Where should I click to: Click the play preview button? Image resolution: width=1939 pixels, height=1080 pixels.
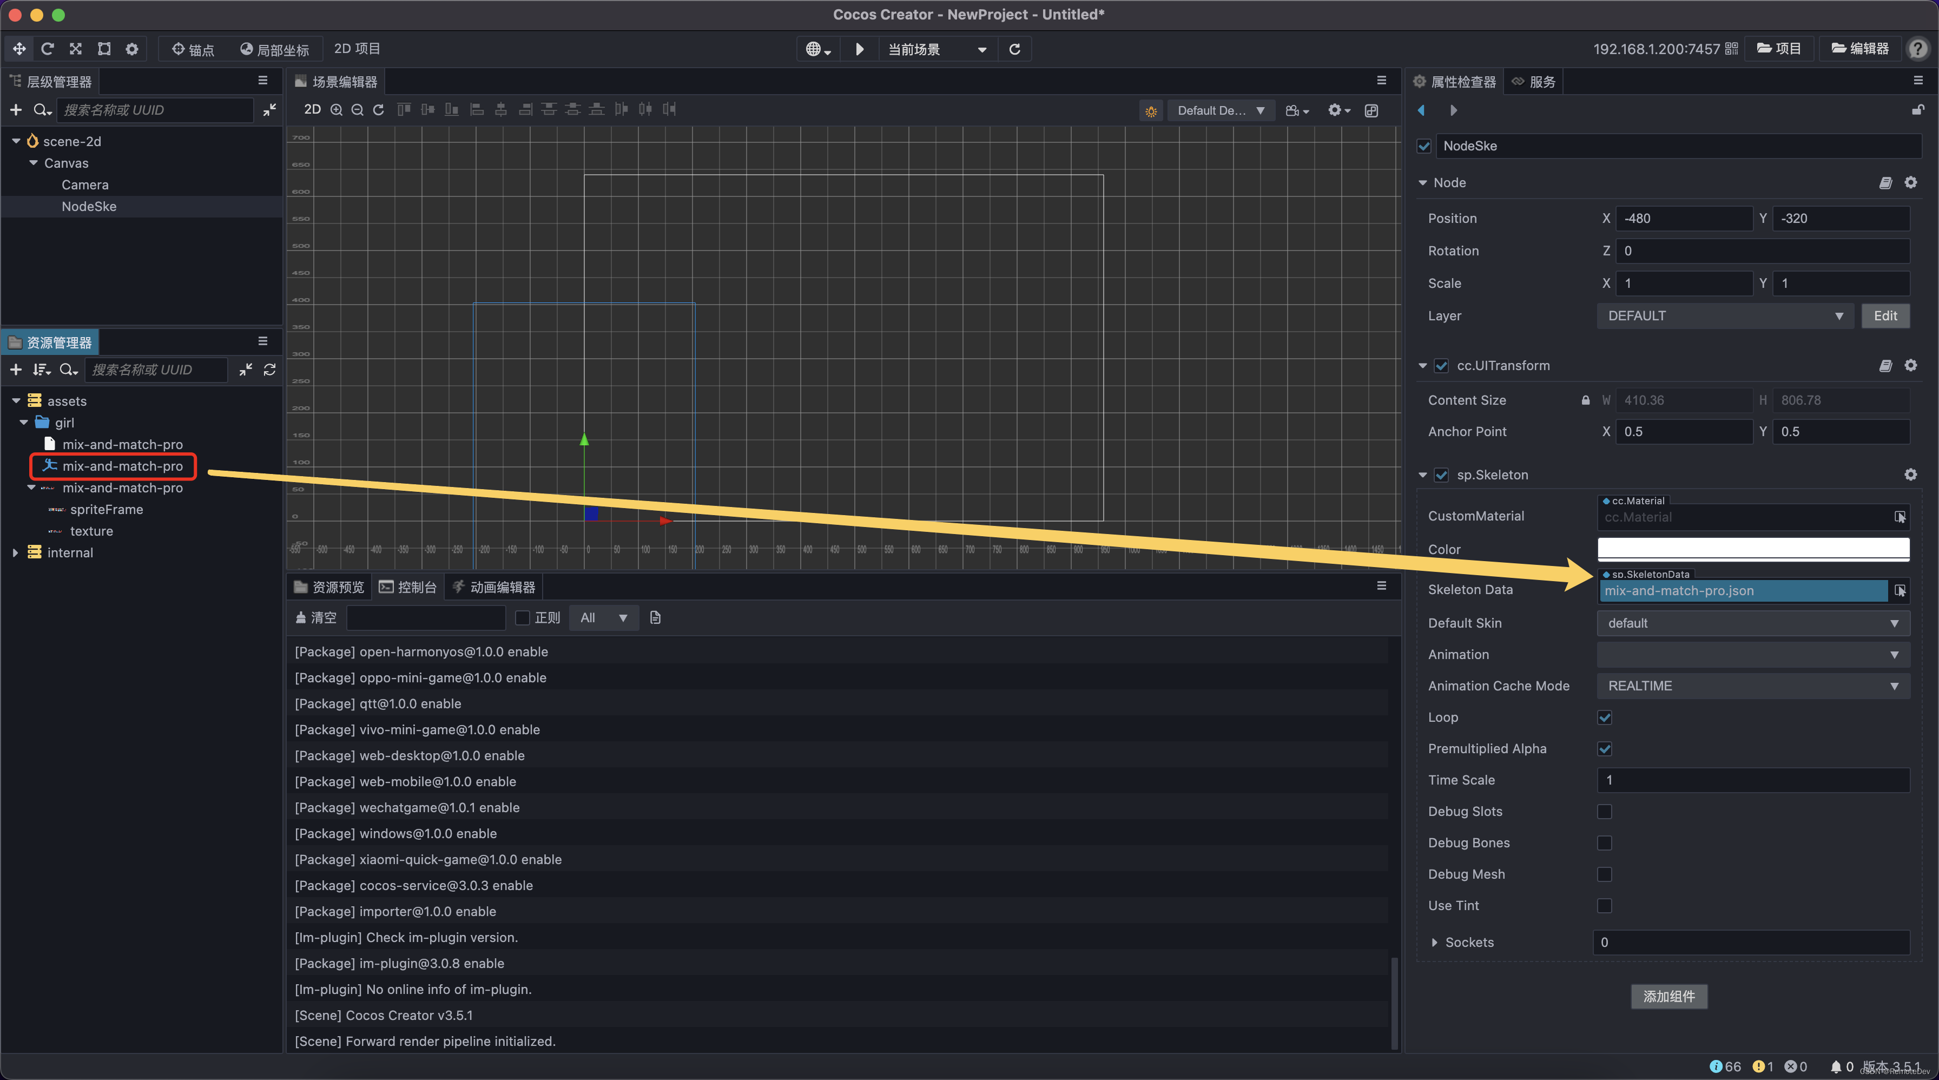860,49
